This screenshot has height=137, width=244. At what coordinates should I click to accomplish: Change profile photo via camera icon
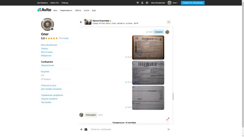pyautogui.click(x=52, y=29)
